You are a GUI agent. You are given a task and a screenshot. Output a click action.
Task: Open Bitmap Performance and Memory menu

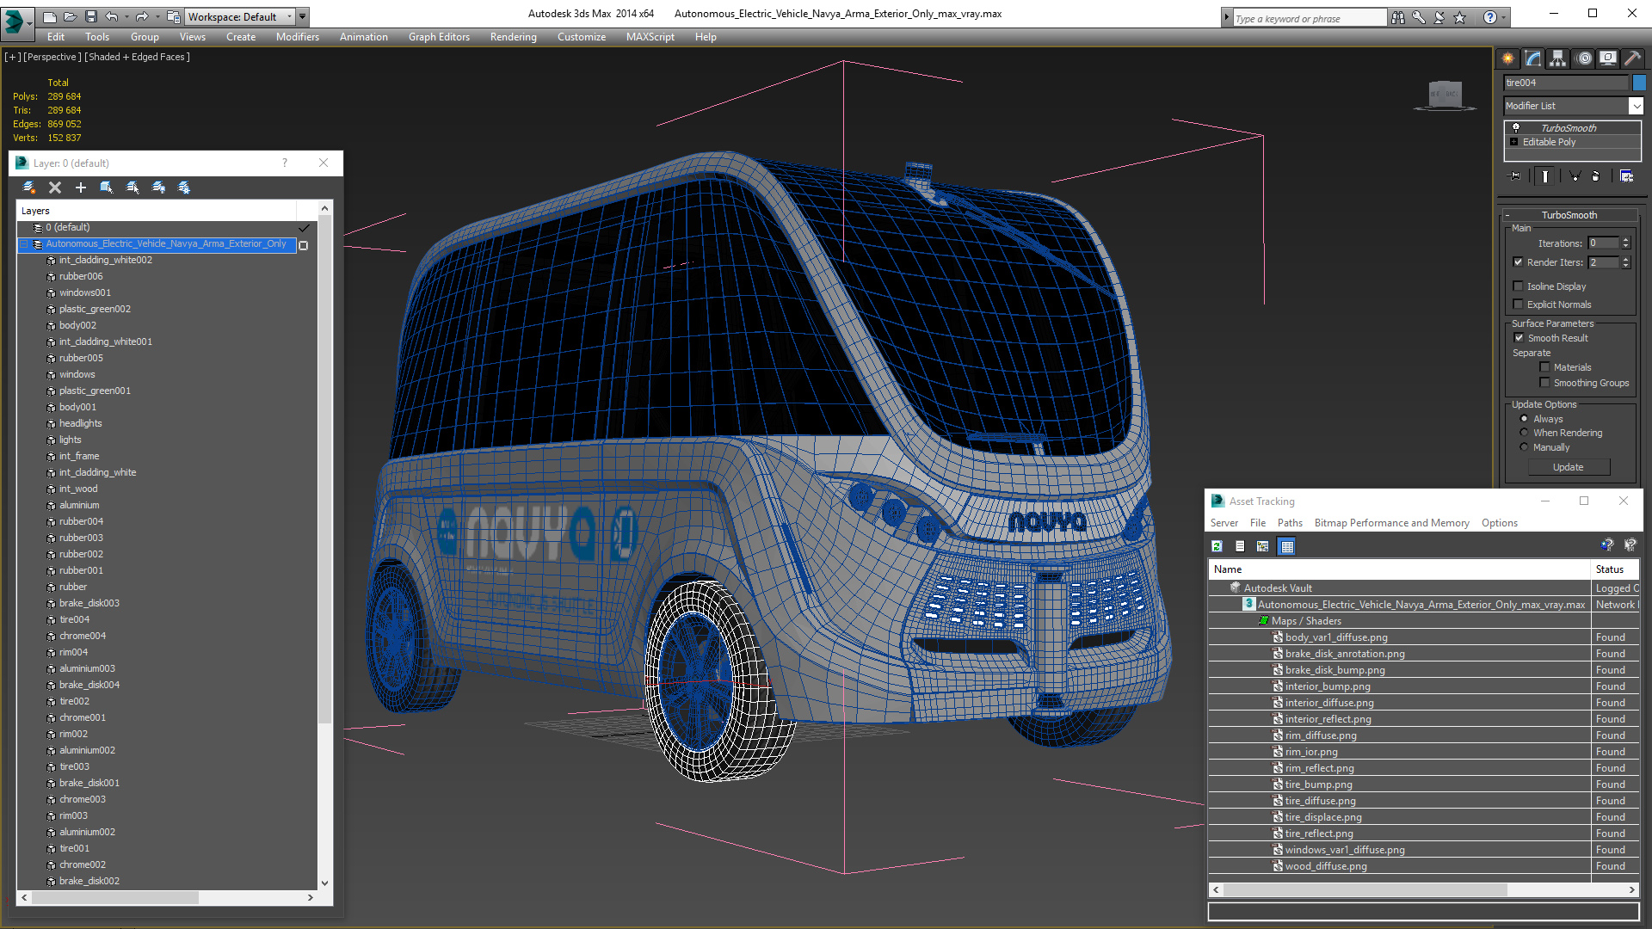click(x=1391, y=523)
